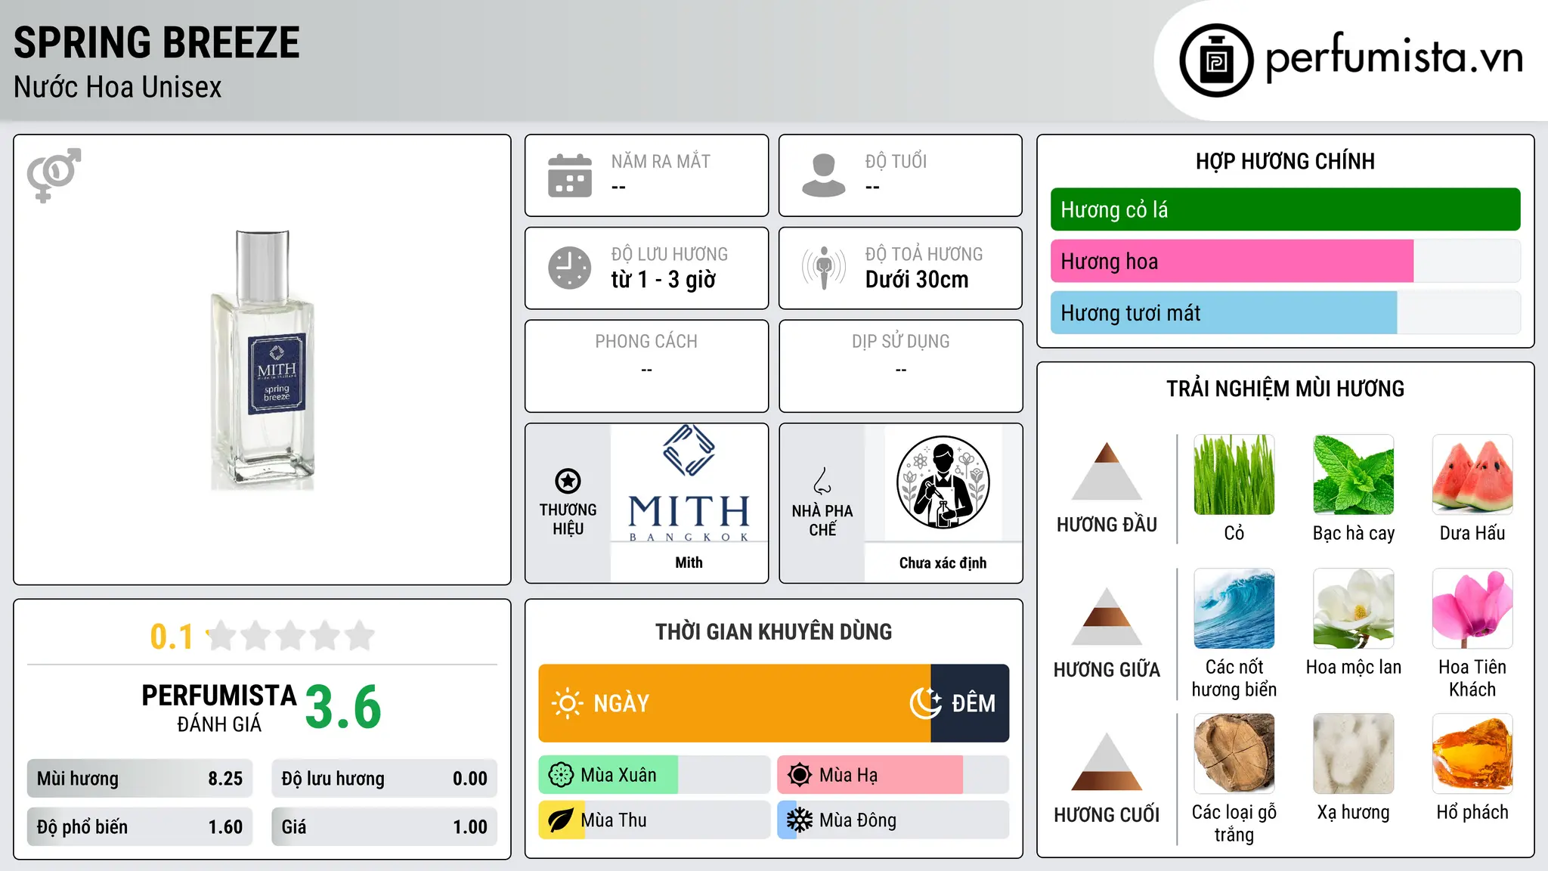Click the Perfumista score 3.6
Image resolution: width=1548 pixels, height=871 pixels.
[343, 707]
